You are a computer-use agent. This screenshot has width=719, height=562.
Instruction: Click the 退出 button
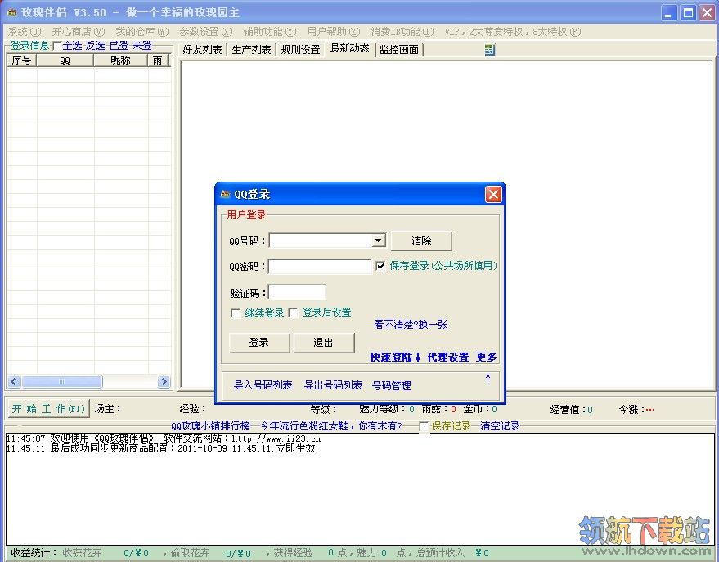tap(323, 343)
